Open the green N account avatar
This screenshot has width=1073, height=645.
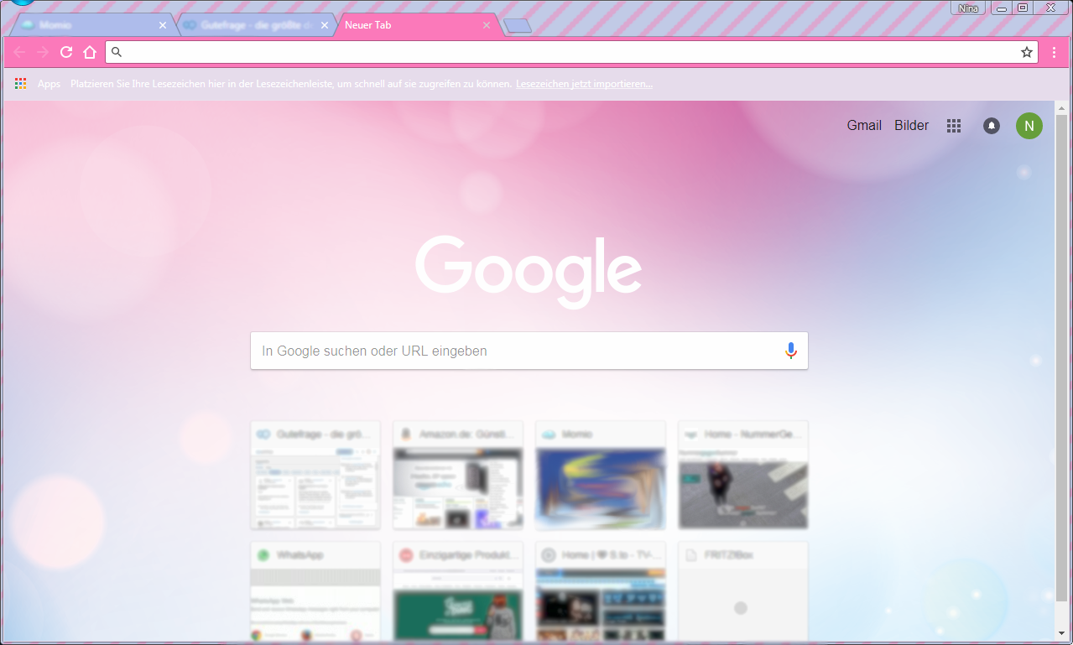1029,126
